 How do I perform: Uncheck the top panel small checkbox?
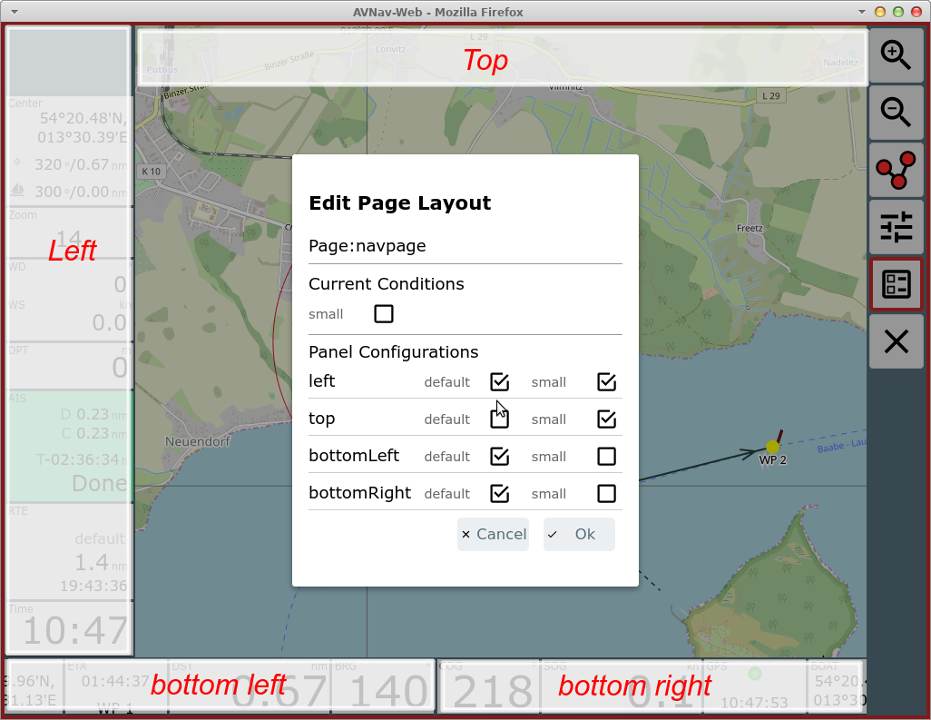coord(606,419)
